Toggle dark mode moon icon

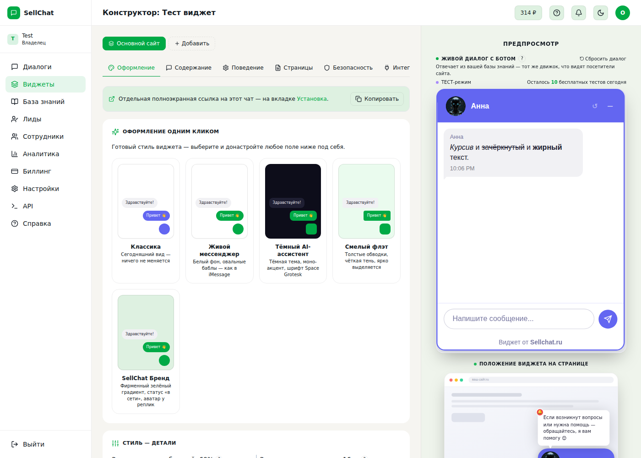(601, 13)
